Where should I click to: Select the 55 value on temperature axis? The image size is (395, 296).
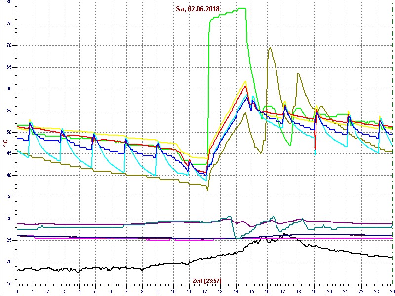click(x=8, y=111)
